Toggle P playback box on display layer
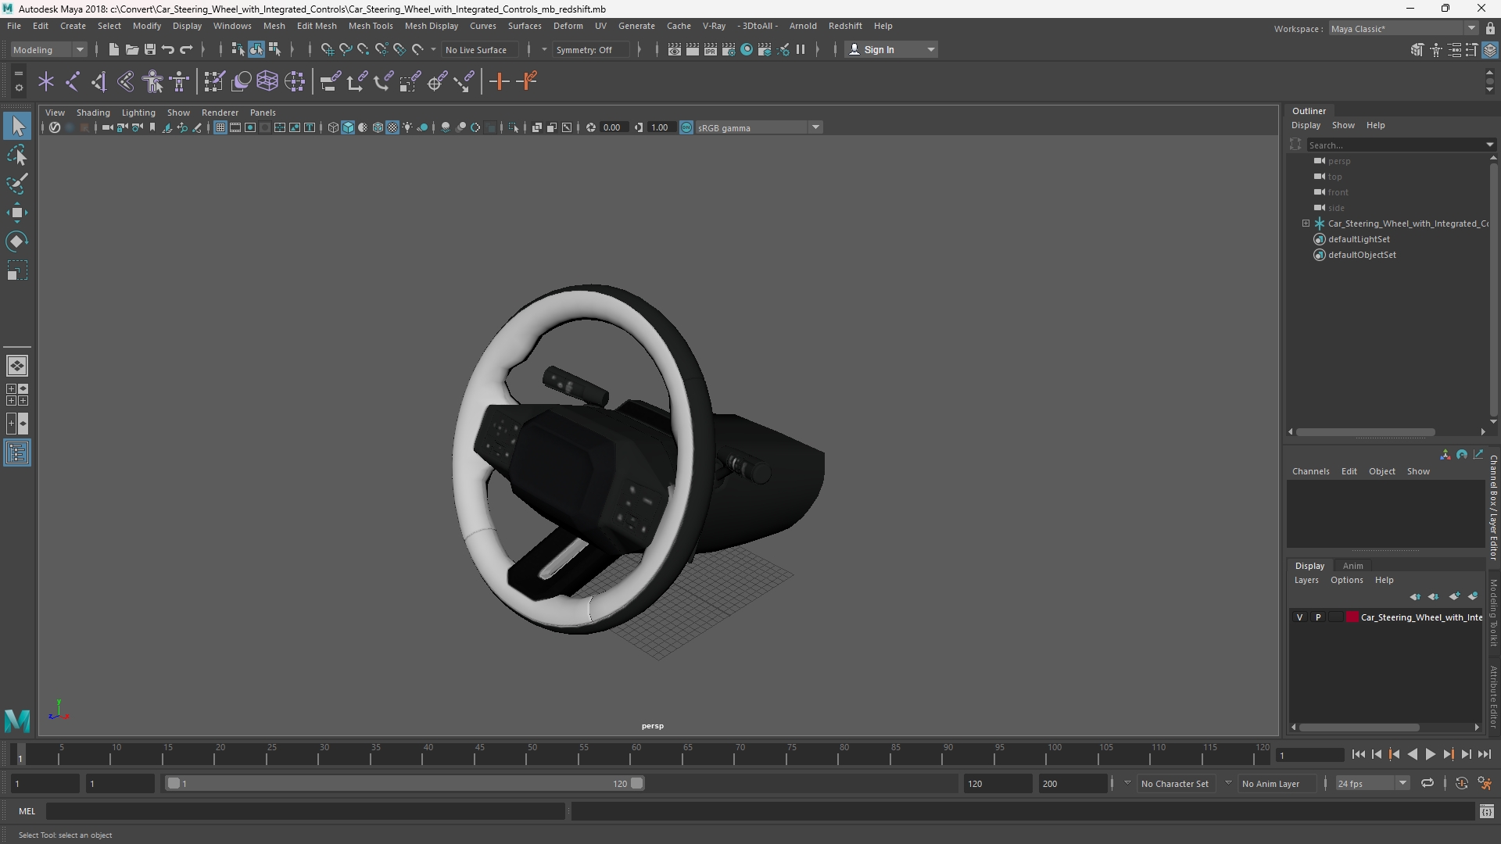The height and width of the screenshot is (844, 1501). (1318, 617)
